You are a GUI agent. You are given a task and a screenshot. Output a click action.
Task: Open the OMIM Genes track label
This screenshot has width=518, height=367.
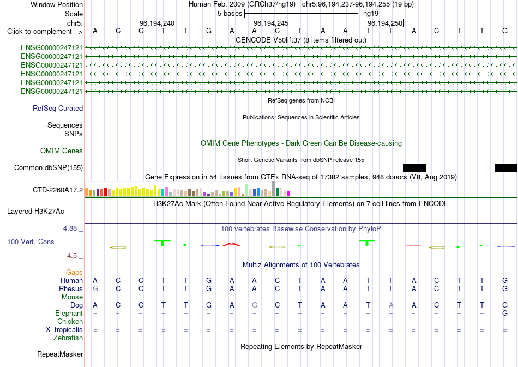coord(62,151)
